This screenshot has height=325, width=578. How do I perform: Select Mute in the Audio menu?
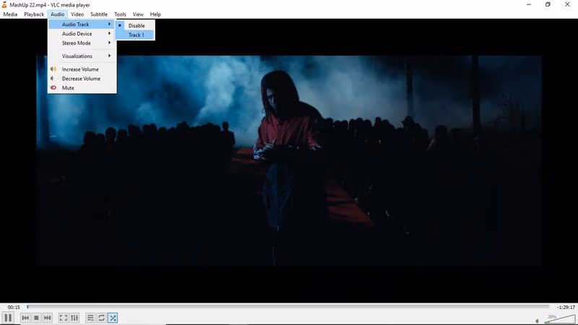pyautogui.click(x=82, y=87)
